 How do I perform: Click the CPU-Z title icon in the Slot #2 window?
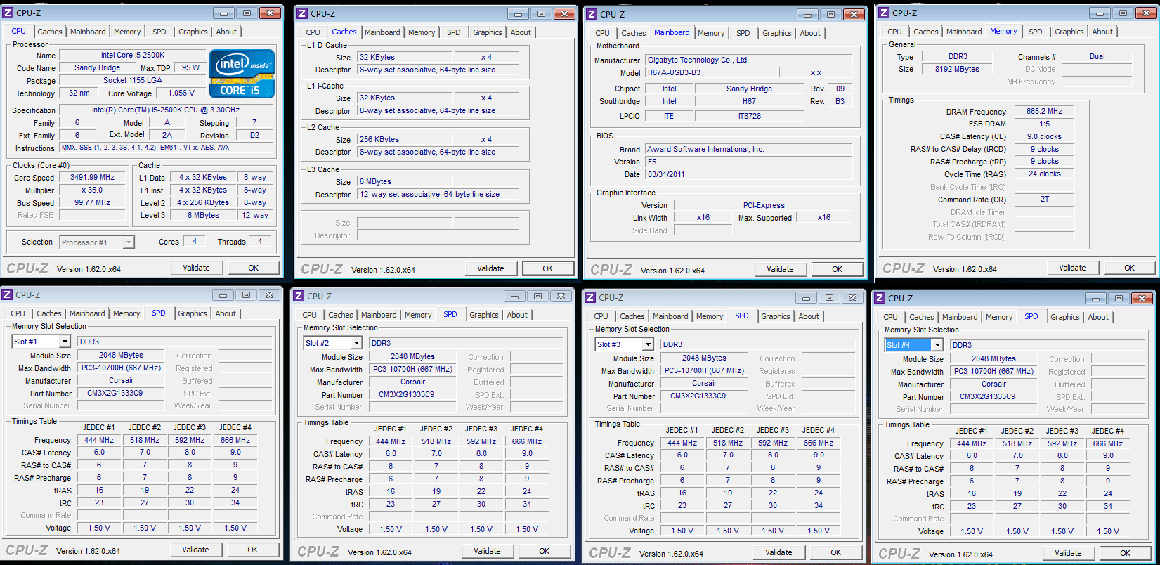299,297
